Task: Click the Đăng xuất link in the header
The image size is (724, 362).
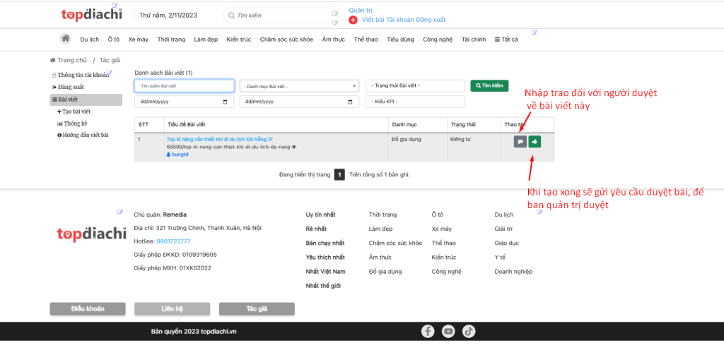Action: pyautogui.click(x=431, y=20)
